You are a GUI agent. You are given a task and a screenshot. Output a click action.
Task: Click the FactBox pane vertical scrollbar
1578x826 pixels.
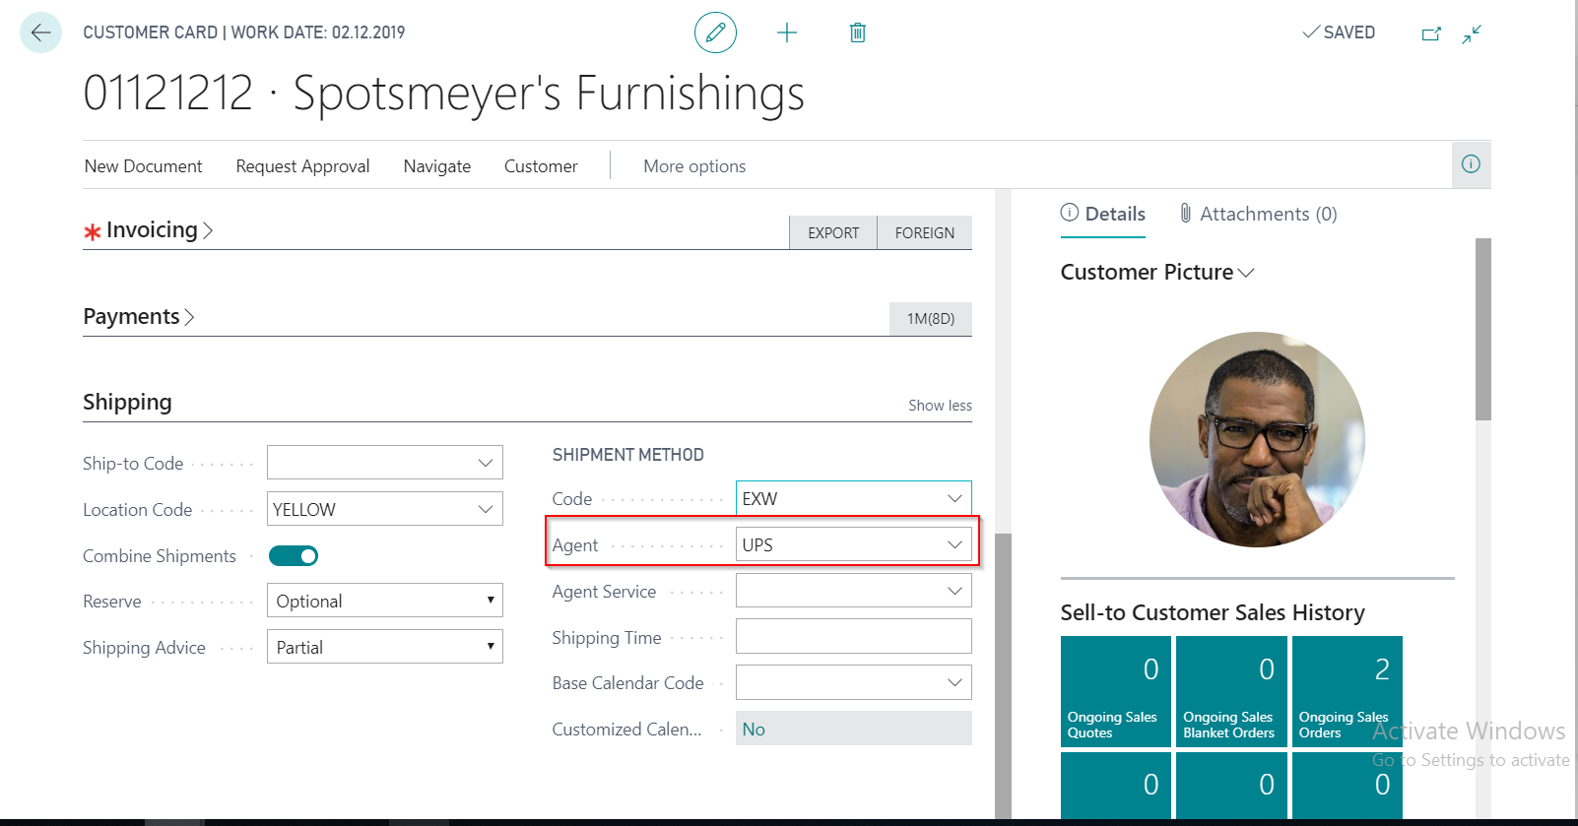(x=1482, y=329)
